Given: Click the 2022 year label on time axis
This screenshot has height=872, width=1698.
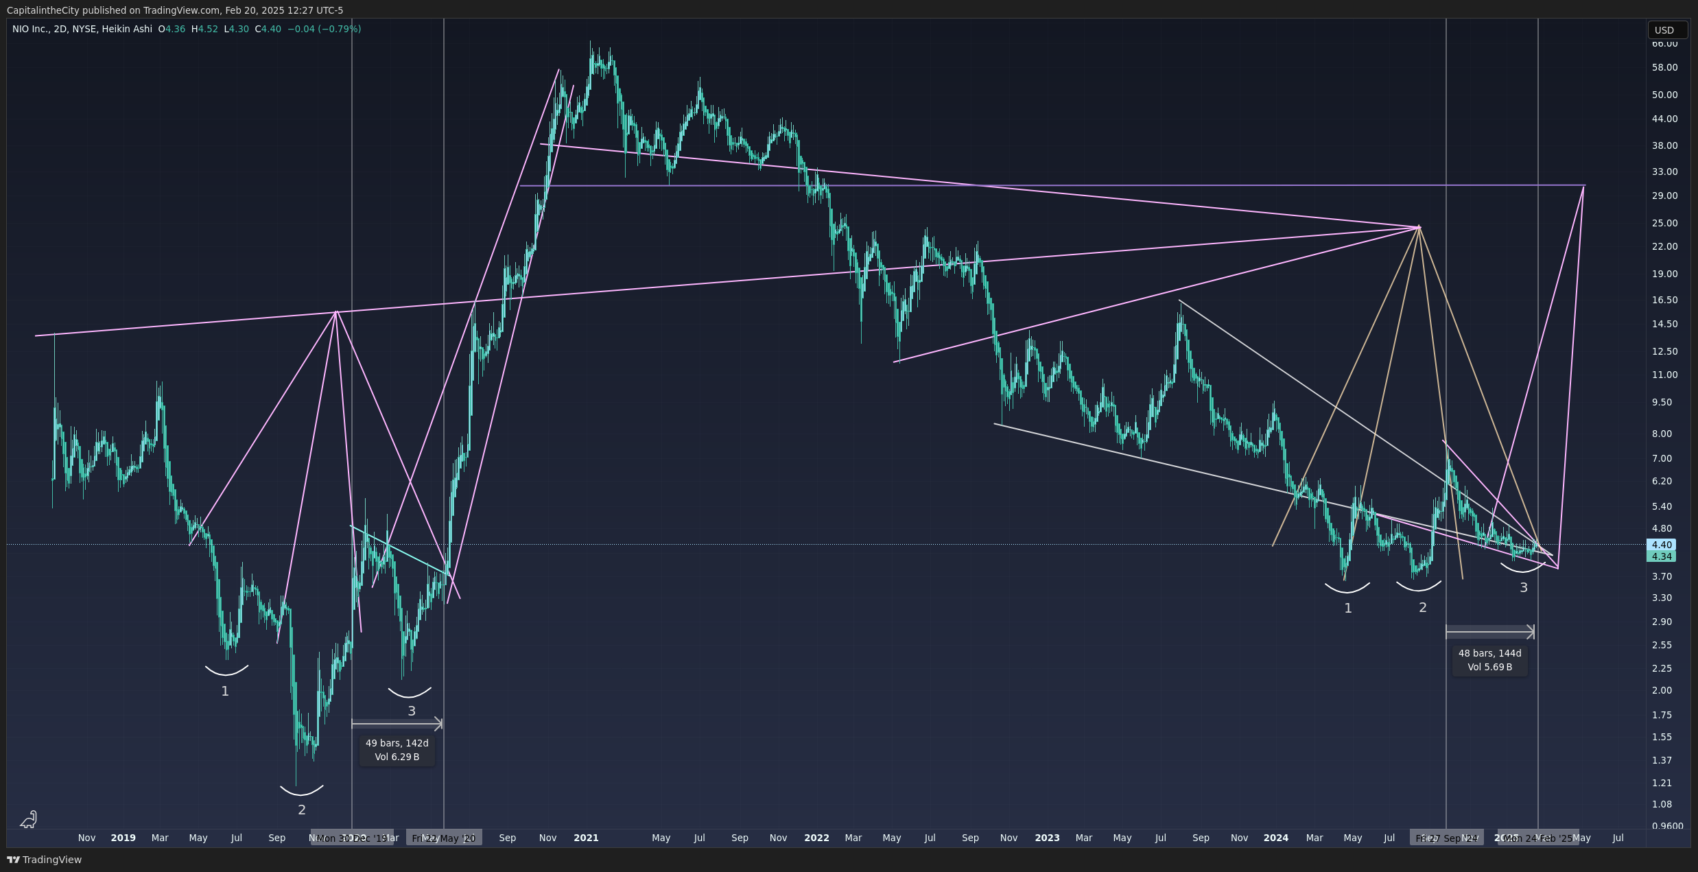Looking at the screenshot, I should [x=816, y=838].
